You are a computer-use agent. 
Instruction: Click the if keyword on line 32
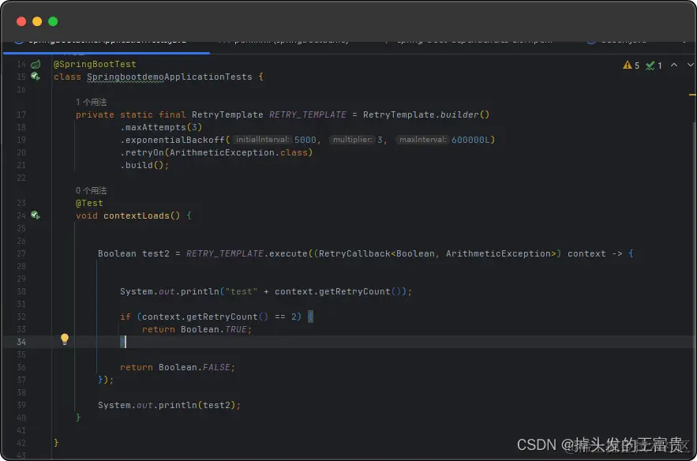[x=126, y=317]
